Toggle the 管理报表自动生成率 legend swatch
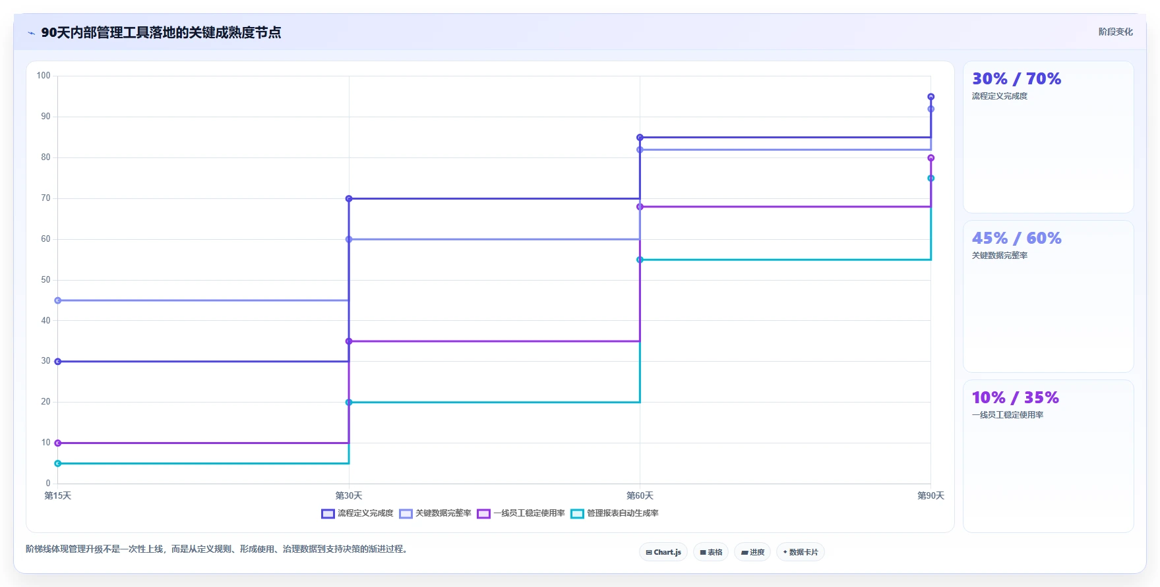Image resolution: width=1160 pixels, height=587 pixels. tap(577, 514)
